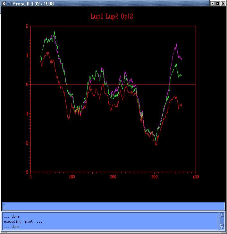Click the y-axis label "-3" at bottom
This screenshot has height=234, width=227.
click(x=27, y=172)
